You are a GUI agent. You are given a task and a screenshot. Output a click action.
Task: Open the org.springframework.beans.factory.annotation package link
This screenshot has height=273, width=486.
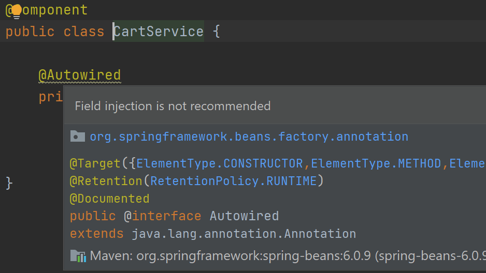click(249, 136)
